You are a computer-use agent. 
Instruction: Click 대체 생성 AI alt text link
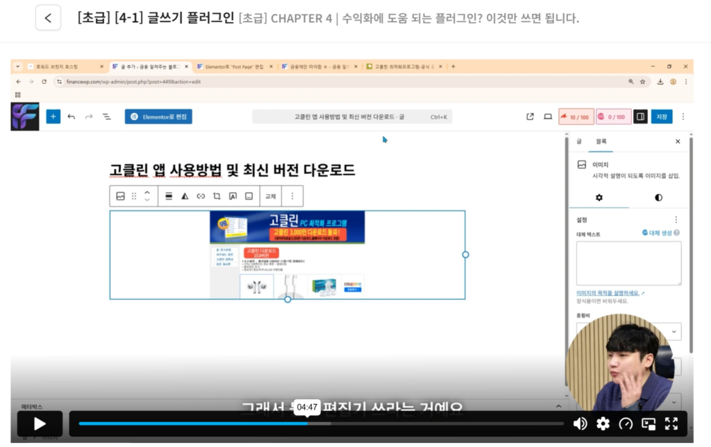[x=657, y=233]
